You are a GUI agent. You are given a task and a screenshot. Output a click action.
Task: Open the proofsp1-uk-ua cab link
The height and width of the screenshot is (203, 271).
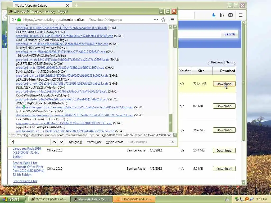coord(62,76)
